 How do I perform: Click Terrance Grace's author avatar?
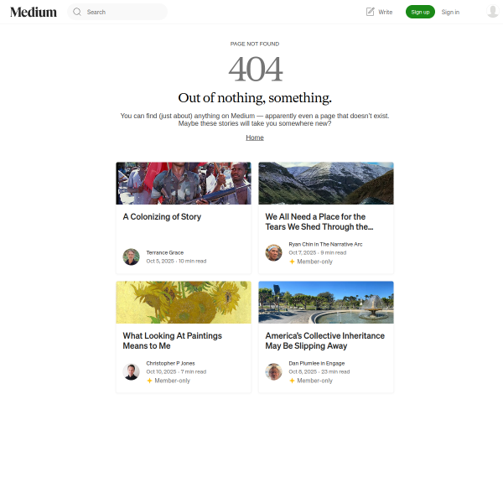(132, 257)
